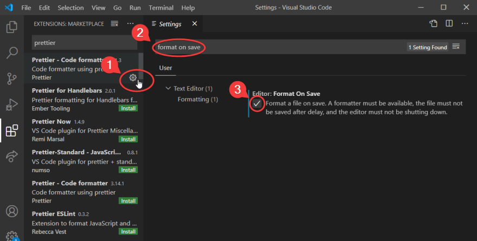Screen dimensions: 477x241
Task: Split the editor to the right
Action: (x=449, y=24)
